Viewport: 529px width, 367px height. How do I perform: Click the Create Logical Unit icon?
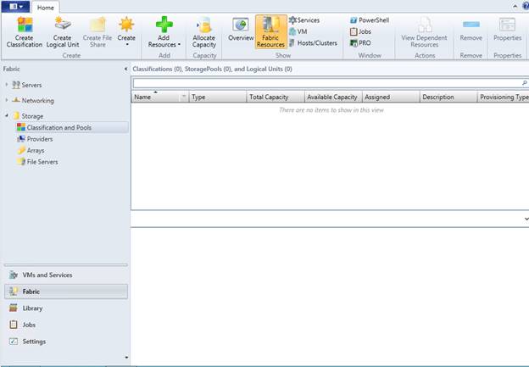(x=63, y=32)
